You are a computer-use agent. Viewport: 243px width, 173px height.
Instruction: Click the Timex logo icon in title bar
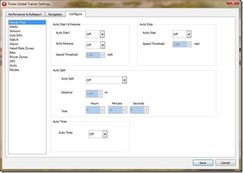coord(4,4)
